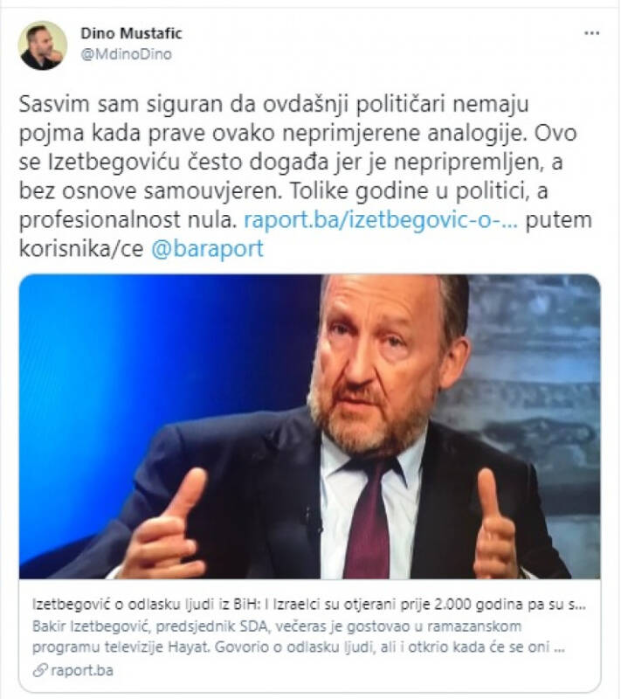Image resolution: width=621 pixels, height=699 pixels.
Task: Click the chain link icon beside raport.ba
Action: click(x=39, y=670)
